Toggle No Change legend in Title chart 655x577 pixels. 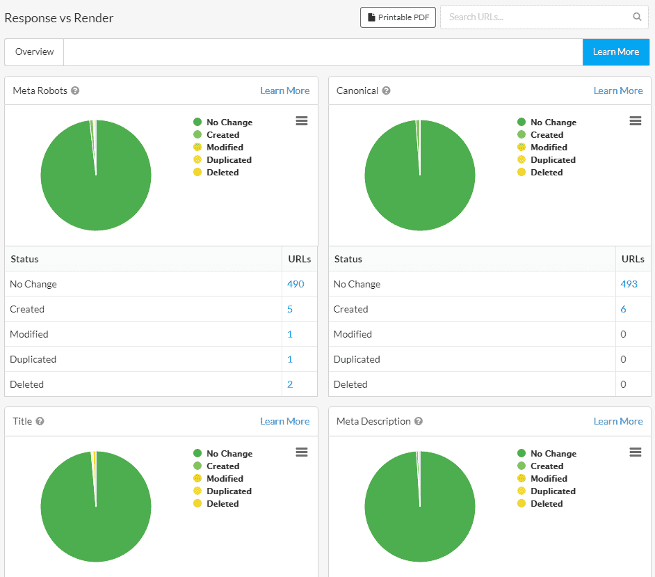[223, 453]
